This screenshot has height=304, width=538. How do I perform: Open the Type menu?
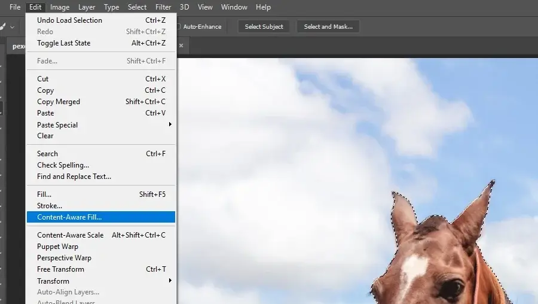[x=112, y=7]
